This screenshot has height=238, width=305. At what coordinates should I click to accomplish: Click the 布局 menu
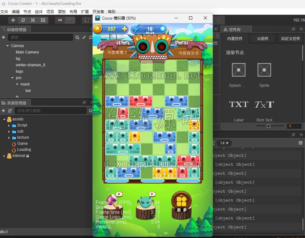tap(73, 12)
